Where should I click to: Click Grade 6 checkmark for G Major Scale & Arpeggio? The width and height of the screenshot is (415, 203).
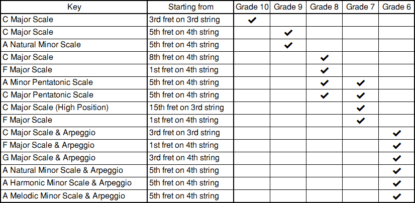(x=397, y=158)
